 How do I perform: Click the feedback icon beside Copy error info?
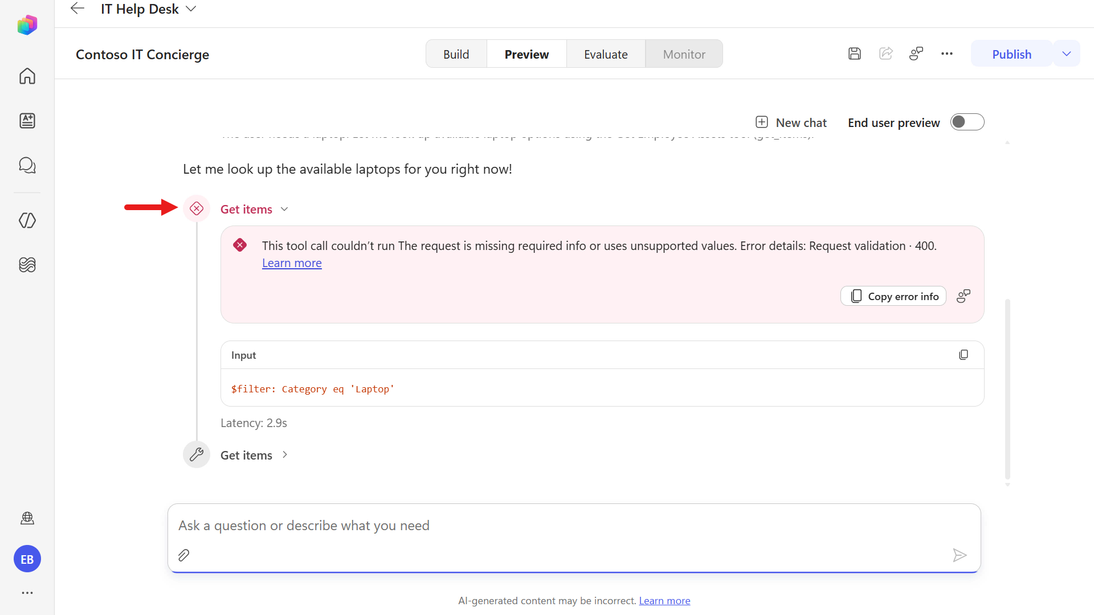(964, 296)
